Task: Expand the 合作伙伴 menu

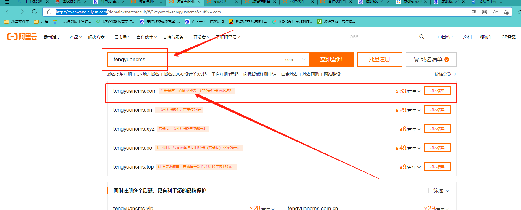Action: point(147,37)
